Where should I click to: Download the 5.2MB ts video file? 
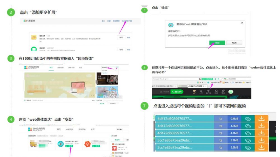pyautogui.click(x=262, y=147)
